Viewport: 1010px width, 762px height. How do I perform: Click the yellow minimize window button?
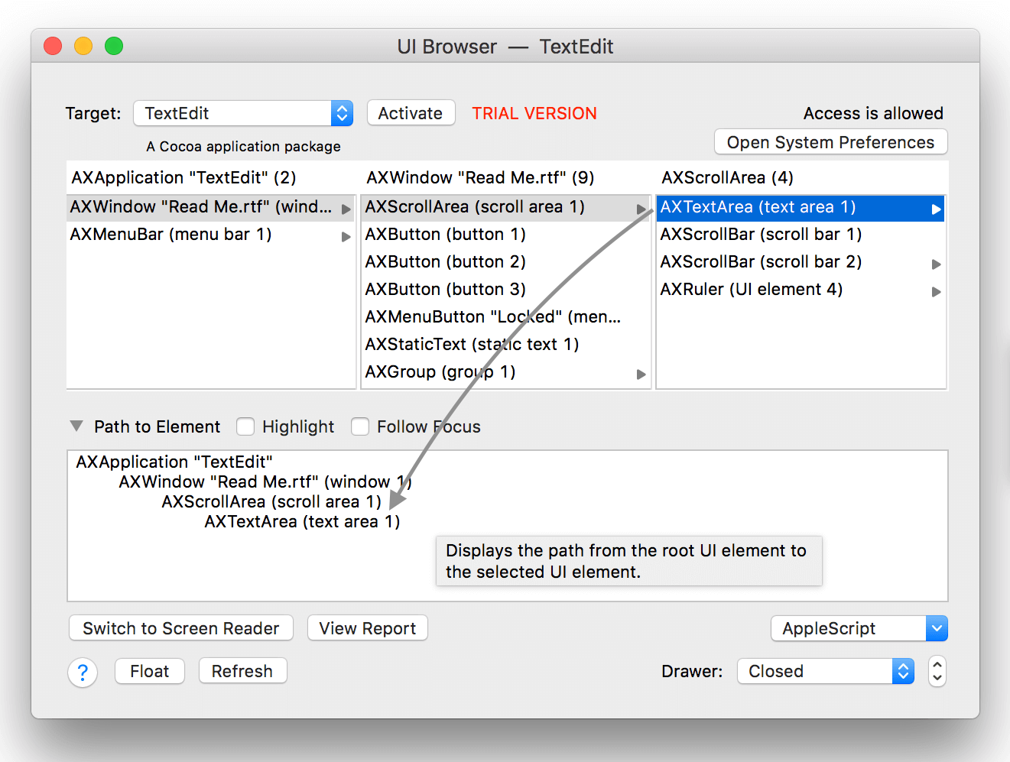pyautogui.click(x=83, y=46)
